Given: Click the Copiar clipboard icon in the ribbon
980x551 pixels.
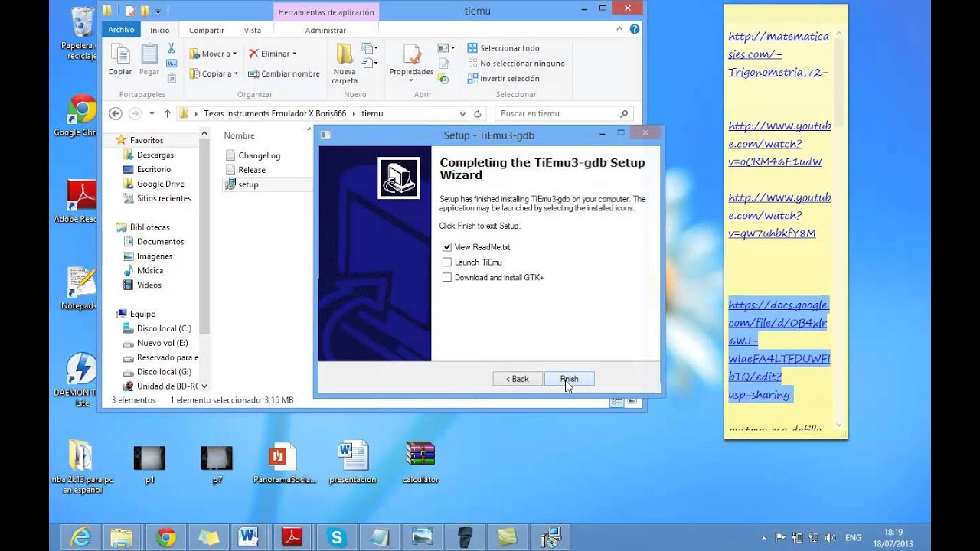Looking at the screenshot, I should [120, 60].
